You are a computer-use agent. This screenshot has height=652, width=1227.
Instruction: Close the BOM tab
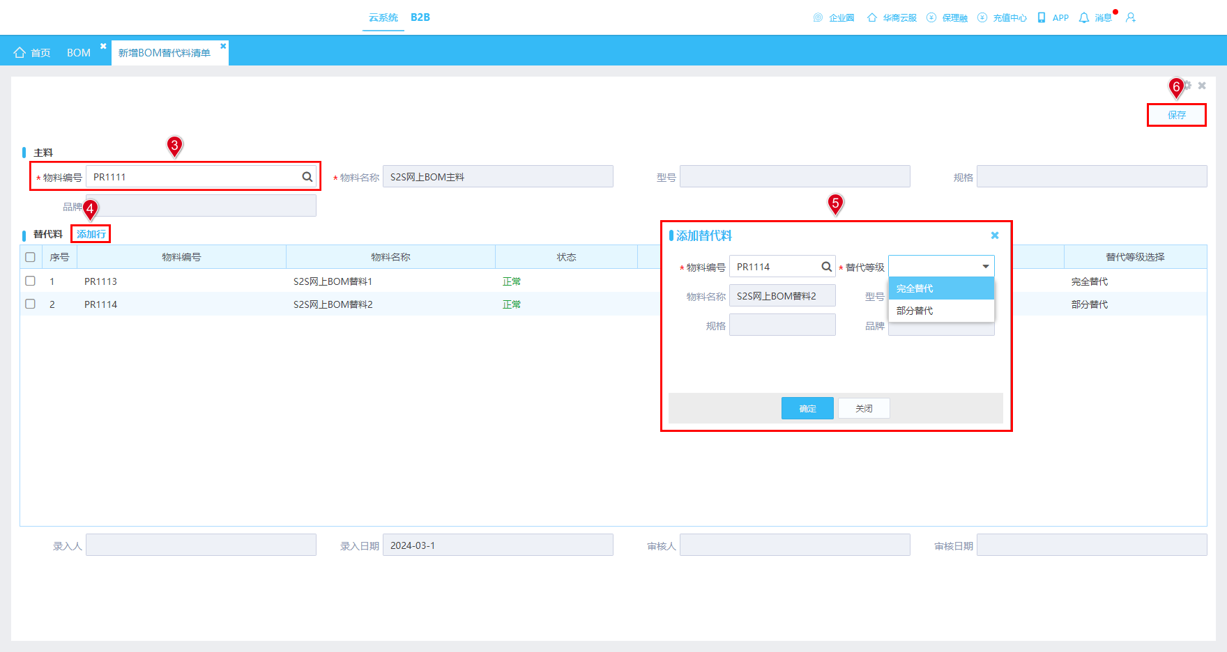coord(103,46)
